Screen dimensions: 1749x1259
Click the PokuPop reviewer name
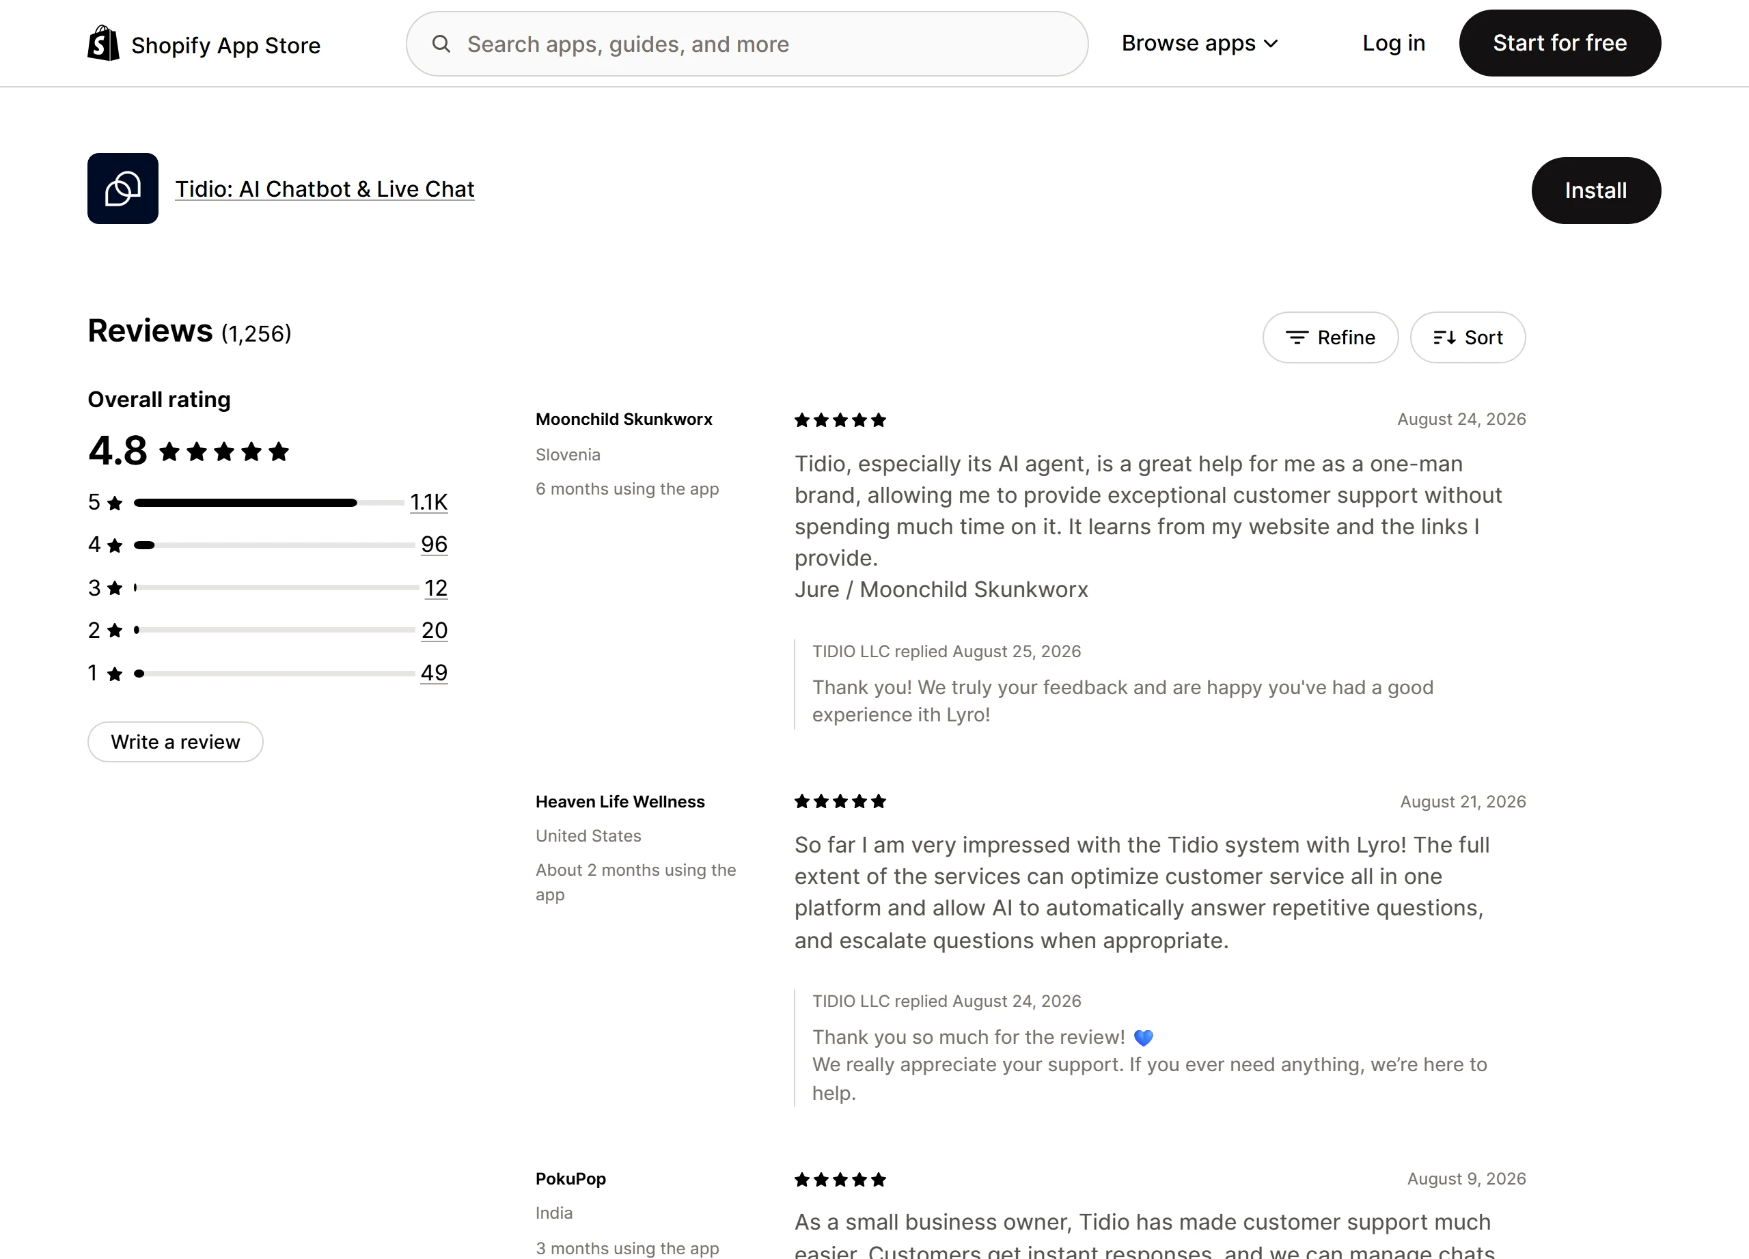point(570,1179)
